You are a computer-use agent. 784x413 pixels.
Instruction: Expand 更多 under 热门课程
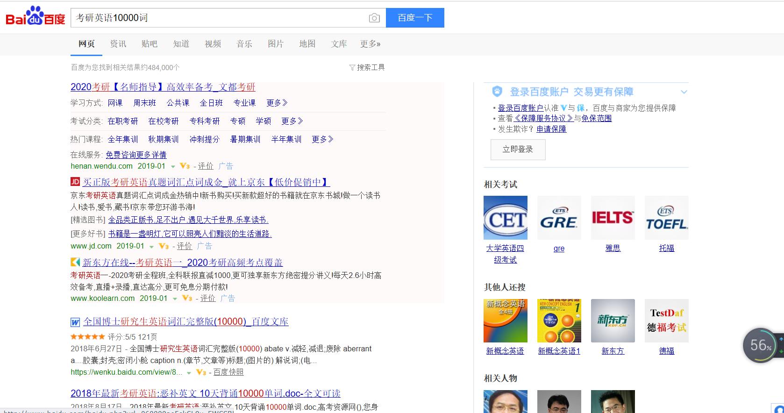point(322,139)
